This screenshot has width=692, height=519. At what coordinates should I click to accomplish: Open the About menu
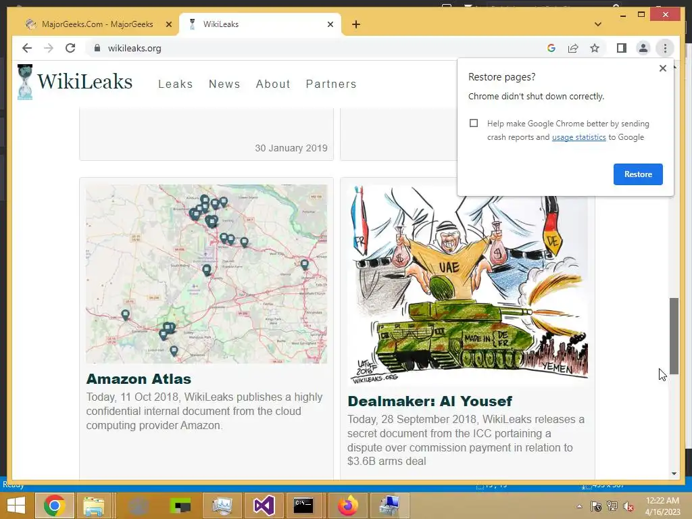(273, 84)
